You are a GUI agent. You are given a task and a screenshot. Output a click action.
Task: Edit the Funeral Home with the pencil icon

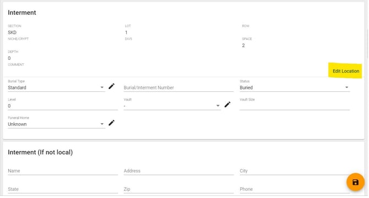point(112,123)
